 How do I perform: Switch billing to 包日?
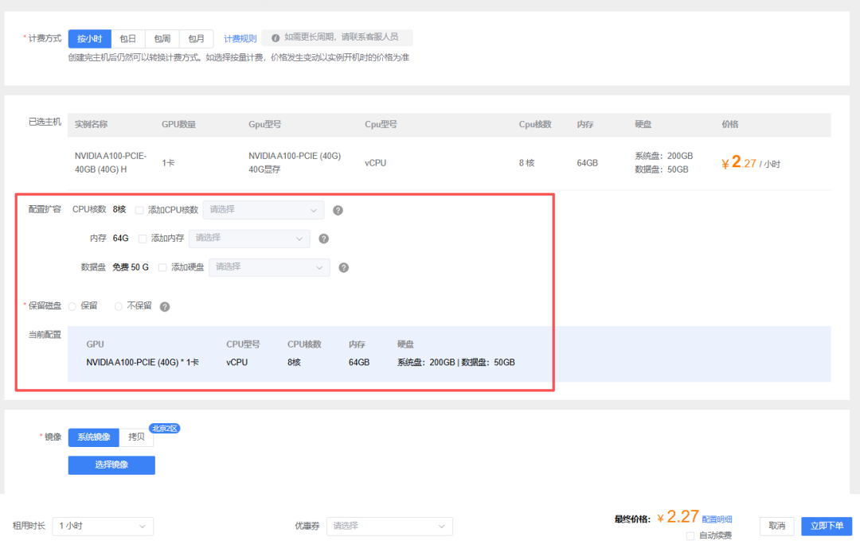pos(127,39)
